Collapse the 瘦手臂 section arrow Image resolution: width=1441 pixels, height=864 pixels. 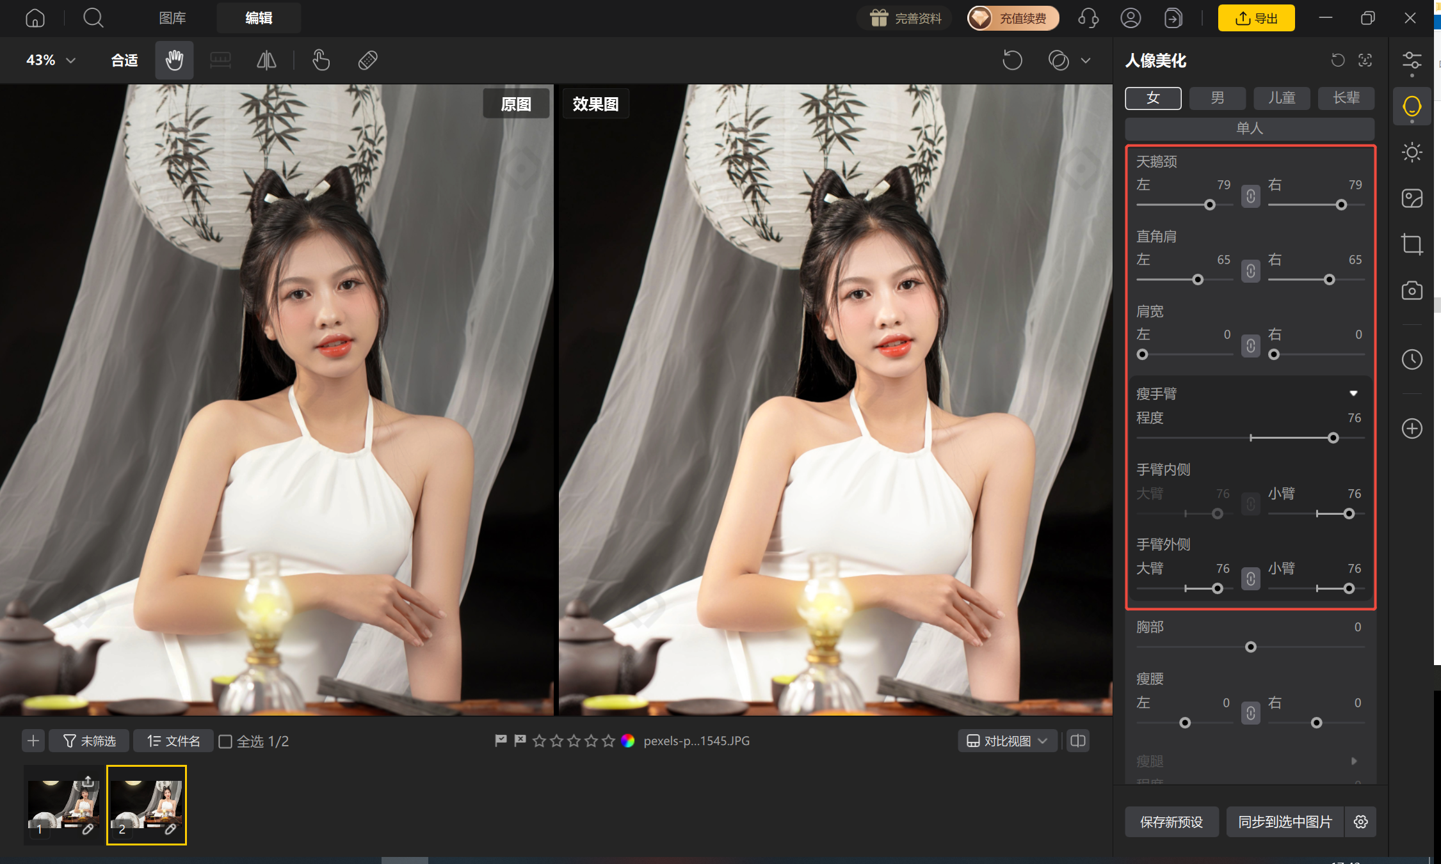coord(1353,393)
